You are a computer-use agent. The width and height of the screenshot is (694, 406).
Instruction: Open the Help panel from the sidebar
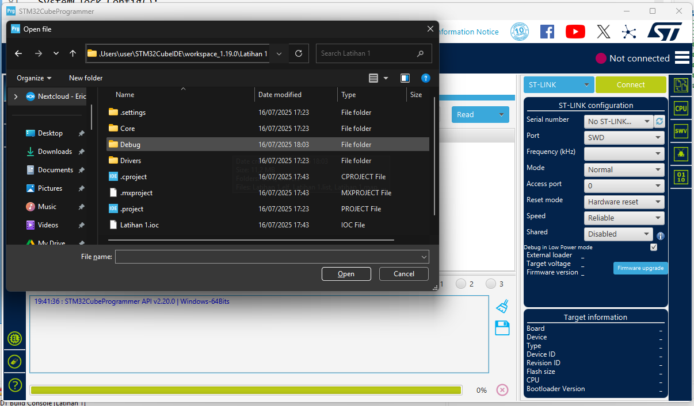click(15, 385)
